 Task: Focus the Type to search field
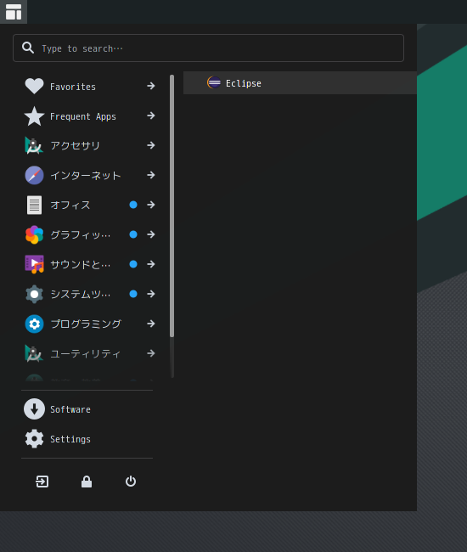click(208, 48)
